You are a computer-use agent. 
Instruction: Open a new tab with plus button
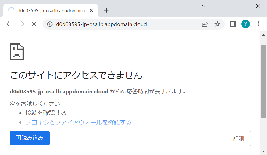pyautogui.click(x=106, y=10)
